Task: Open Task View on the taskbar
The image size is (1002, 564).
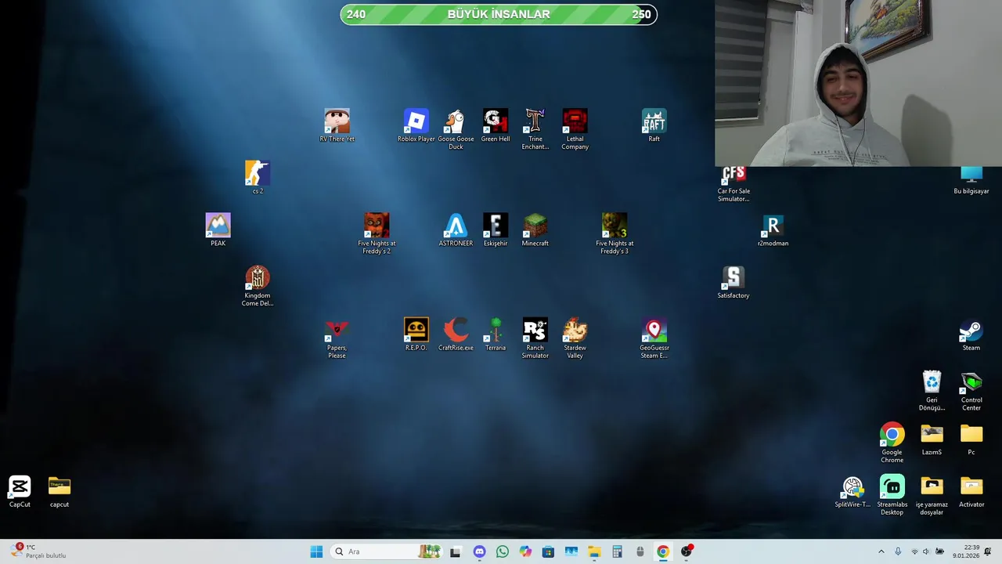Action: pos(456,551)
